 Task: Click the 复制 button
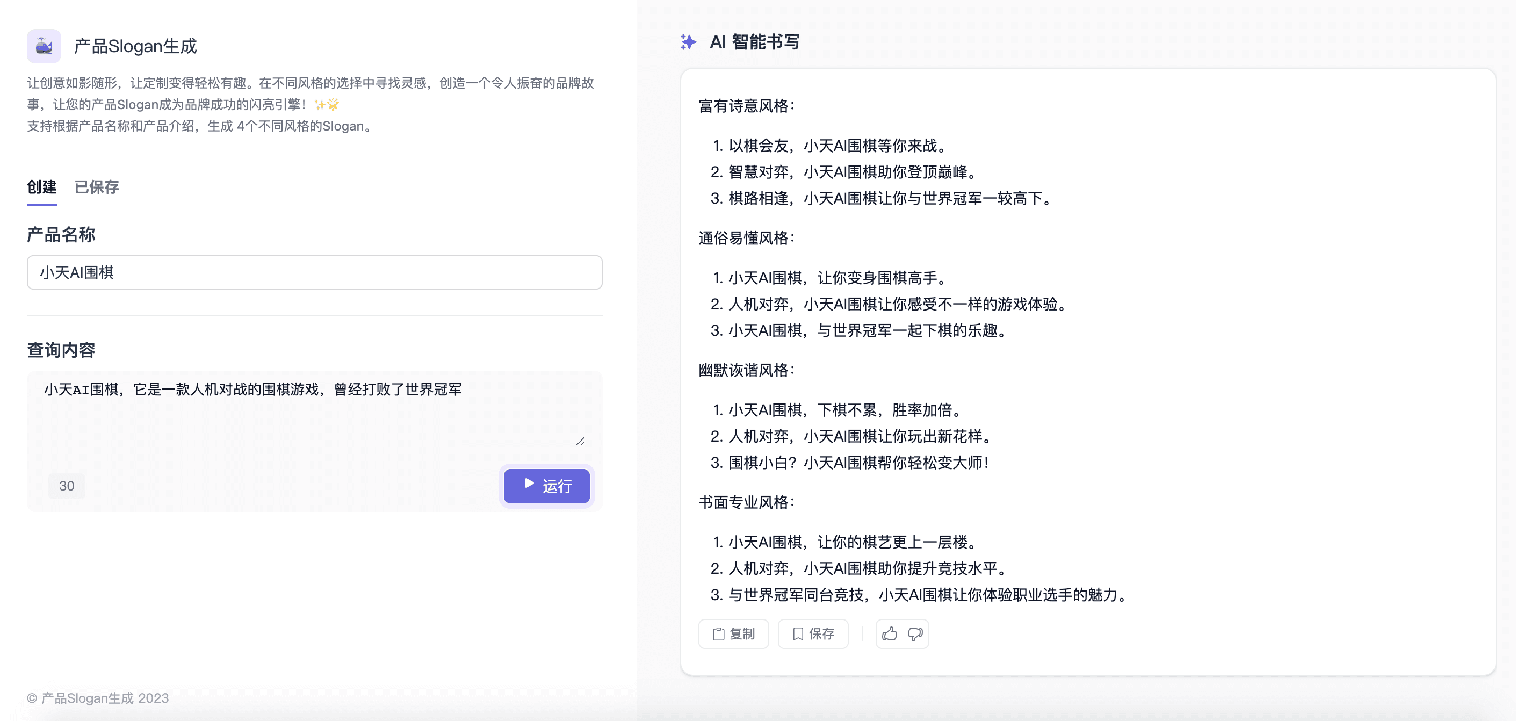click(x=733, y=633)
